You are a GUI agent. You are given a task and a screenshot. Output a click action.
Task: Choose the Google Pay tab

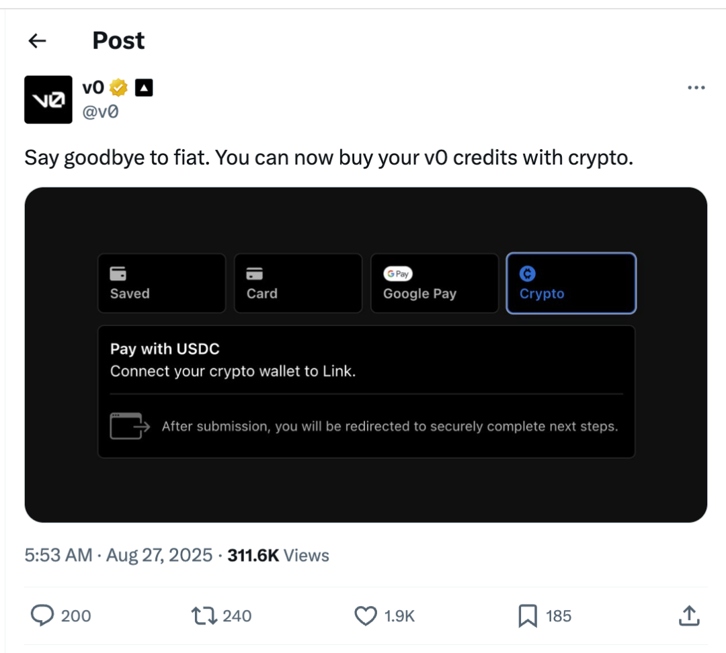tap(434, 283)
